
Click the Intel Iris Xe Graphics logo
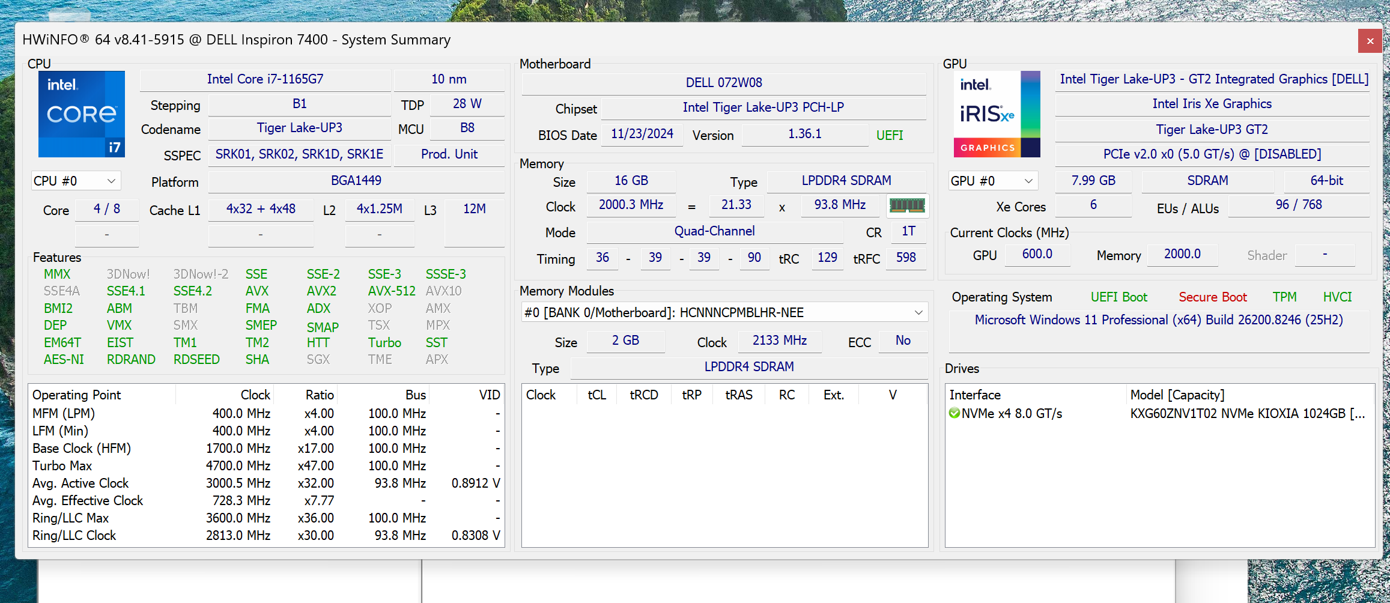point(997,114)
